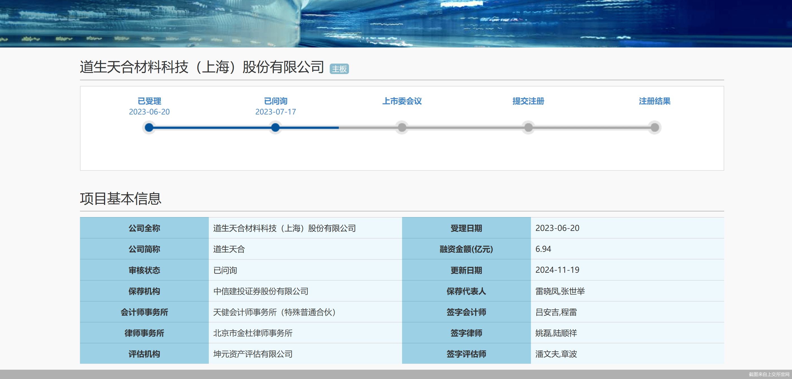The height and width of the screenshot is (379, 792).
Task: Click the 签字会计师 header cell
Action: 466,312
